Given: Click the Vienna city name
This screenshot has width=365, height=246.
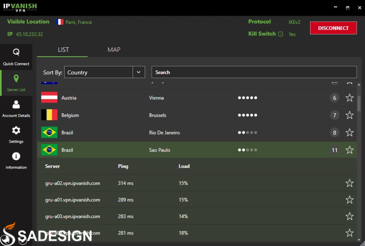Looking at the screenshot, I should point(156,98).
